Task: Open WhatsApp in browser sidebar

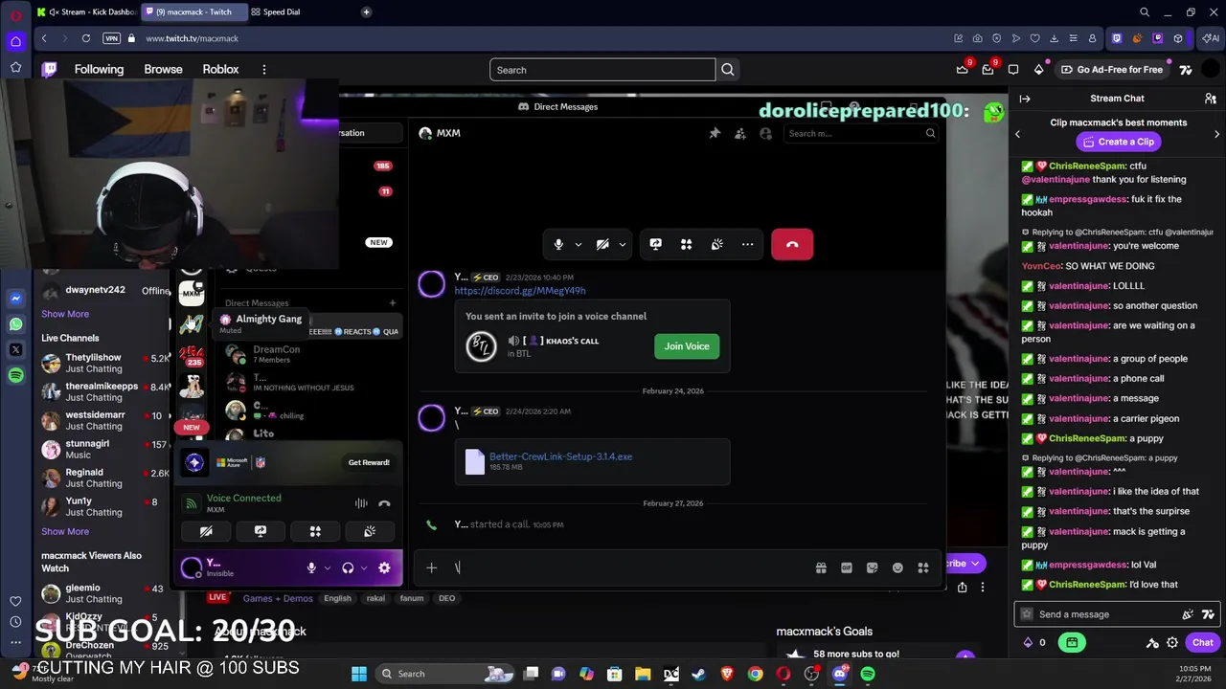Action: [x=15, y=324]
